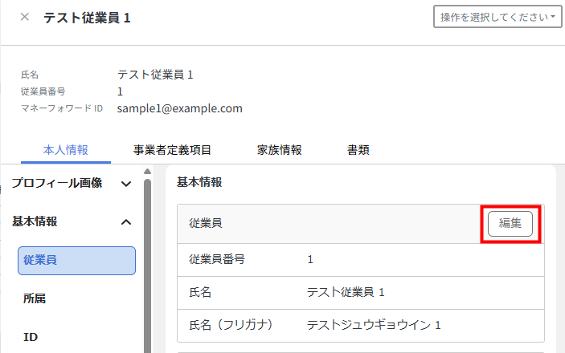Viewport: 565px width, 353px height.
Task: Click the 氏名 row value in 従業員 table
Action: click(x=346, y=292)
